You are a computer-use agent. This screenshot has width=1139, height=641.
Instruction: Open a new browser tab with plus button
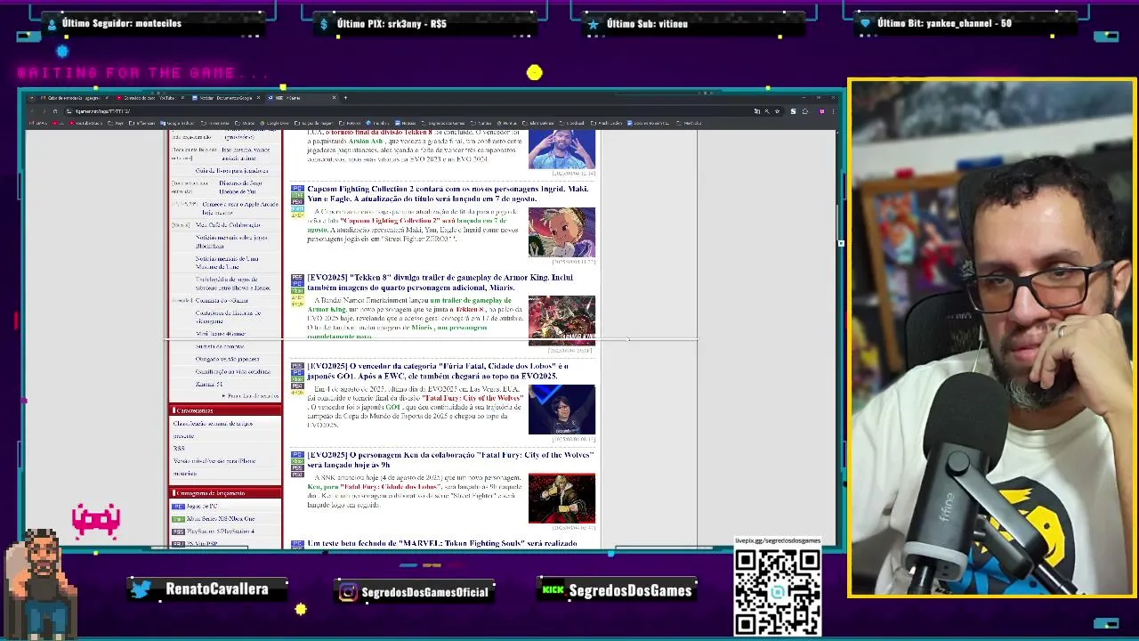(x=345, y=98)
